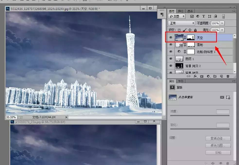Add a layer mask from panel bottom
The width and height of the screenshot is (239, 165).
coord(201,76)
